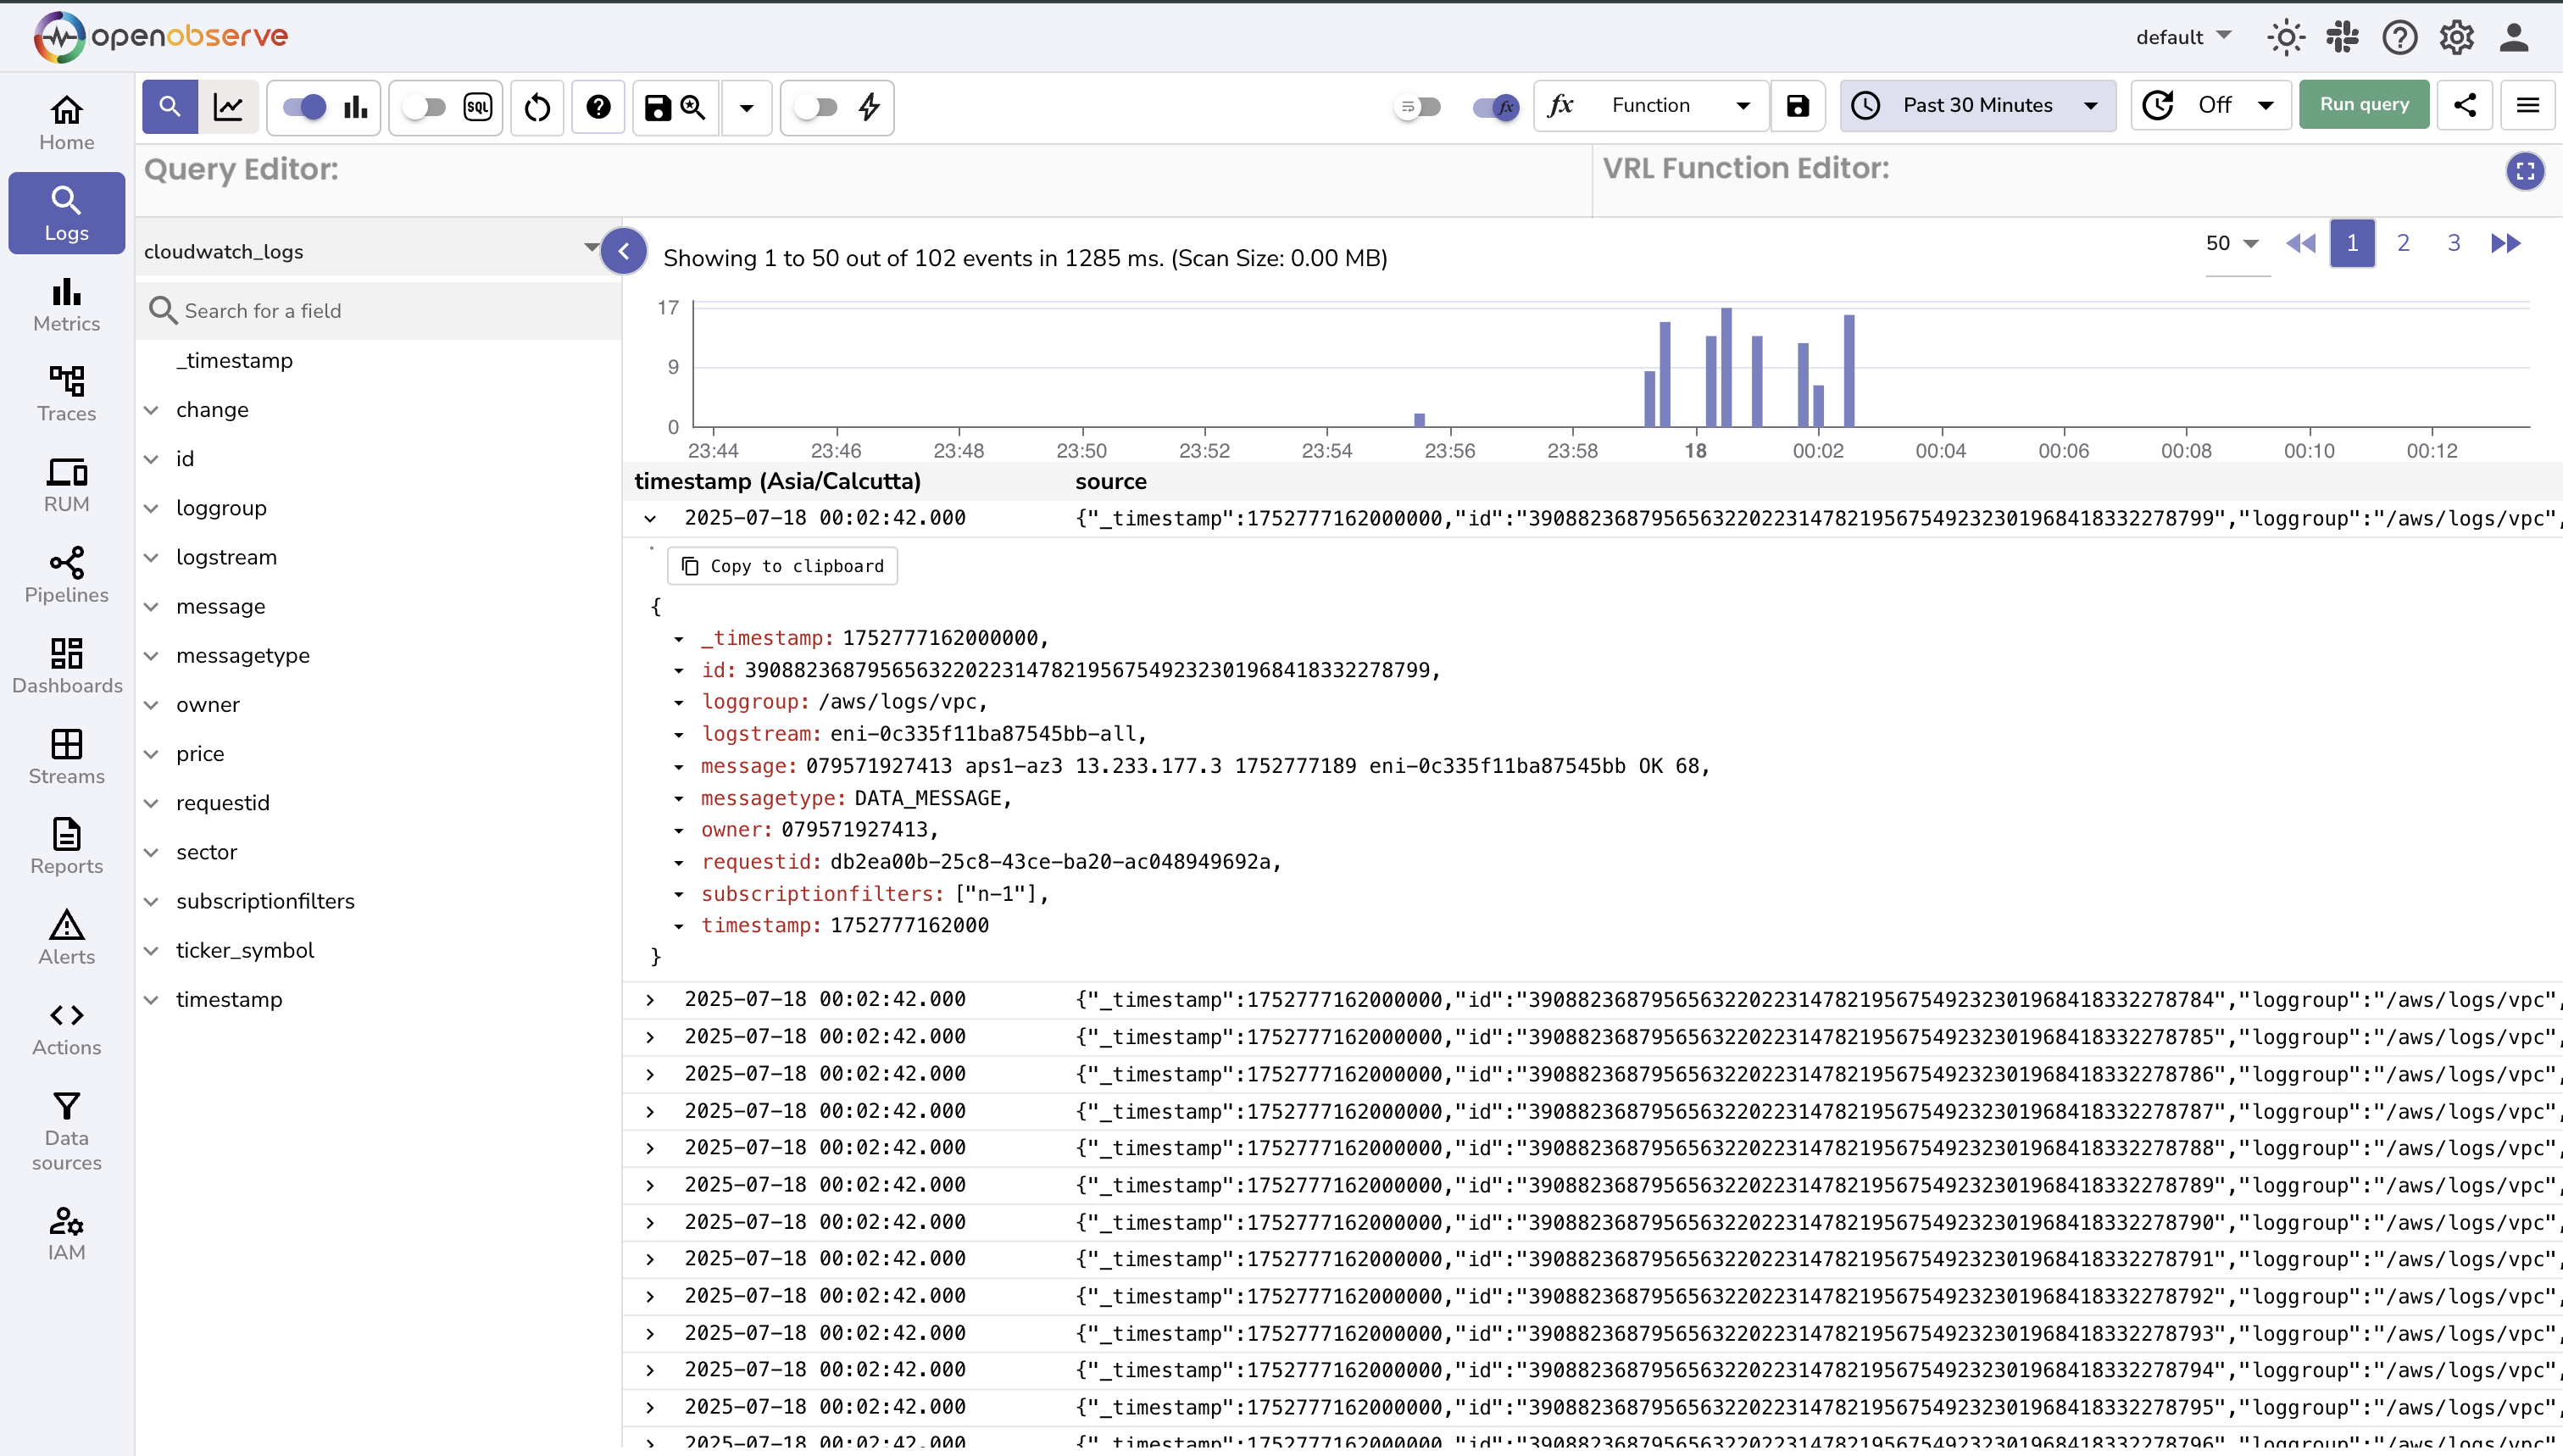Select the search mode in query toolbar
This screenshot has width=2563, height=1456.
click(170, 107)
